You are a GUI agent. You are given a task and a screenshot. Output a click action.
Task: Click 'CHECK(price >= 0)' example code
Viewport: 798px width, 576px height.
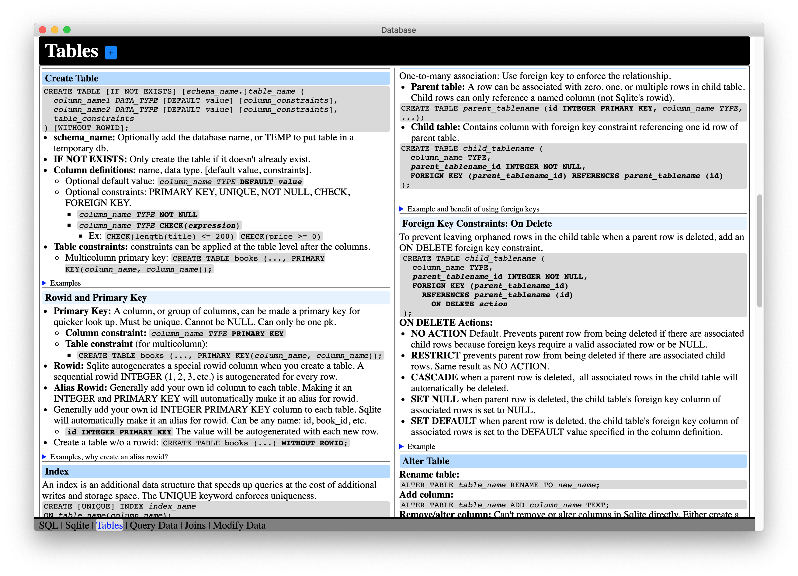pos(281,236)
